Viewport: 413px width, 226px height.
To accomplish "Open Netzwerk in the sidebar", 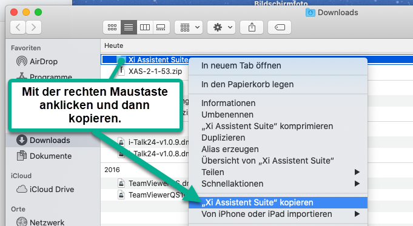I will tap(47, 222).
